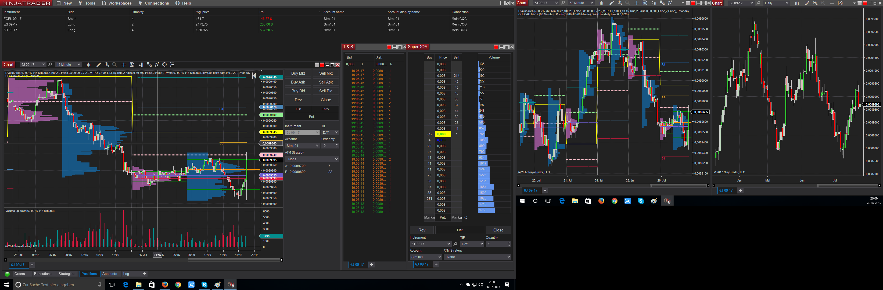Toggle red link button in SuperDOM window
Screen dimensions: 883x290
(x=496, y=47)
